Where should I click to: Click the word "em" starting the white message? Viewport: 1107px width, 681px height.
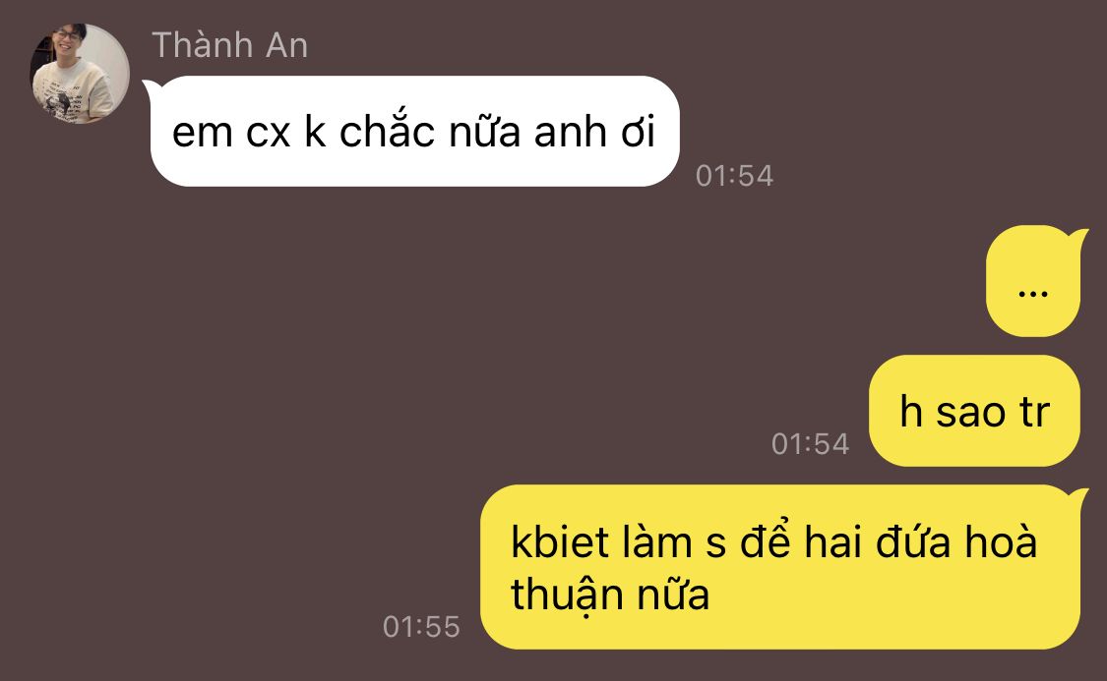point(202,135)
